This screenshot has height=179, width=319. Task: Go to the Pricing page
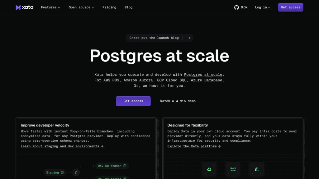pos(109,7)
